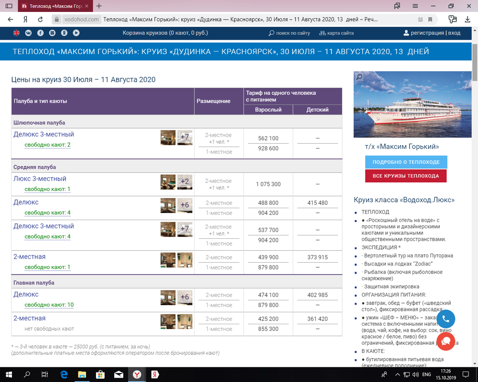The width and height of the screenshot is (478, 382).
Task: Close the 'Теплоход «Максим Горький»' tab
Action: (87, 6)
